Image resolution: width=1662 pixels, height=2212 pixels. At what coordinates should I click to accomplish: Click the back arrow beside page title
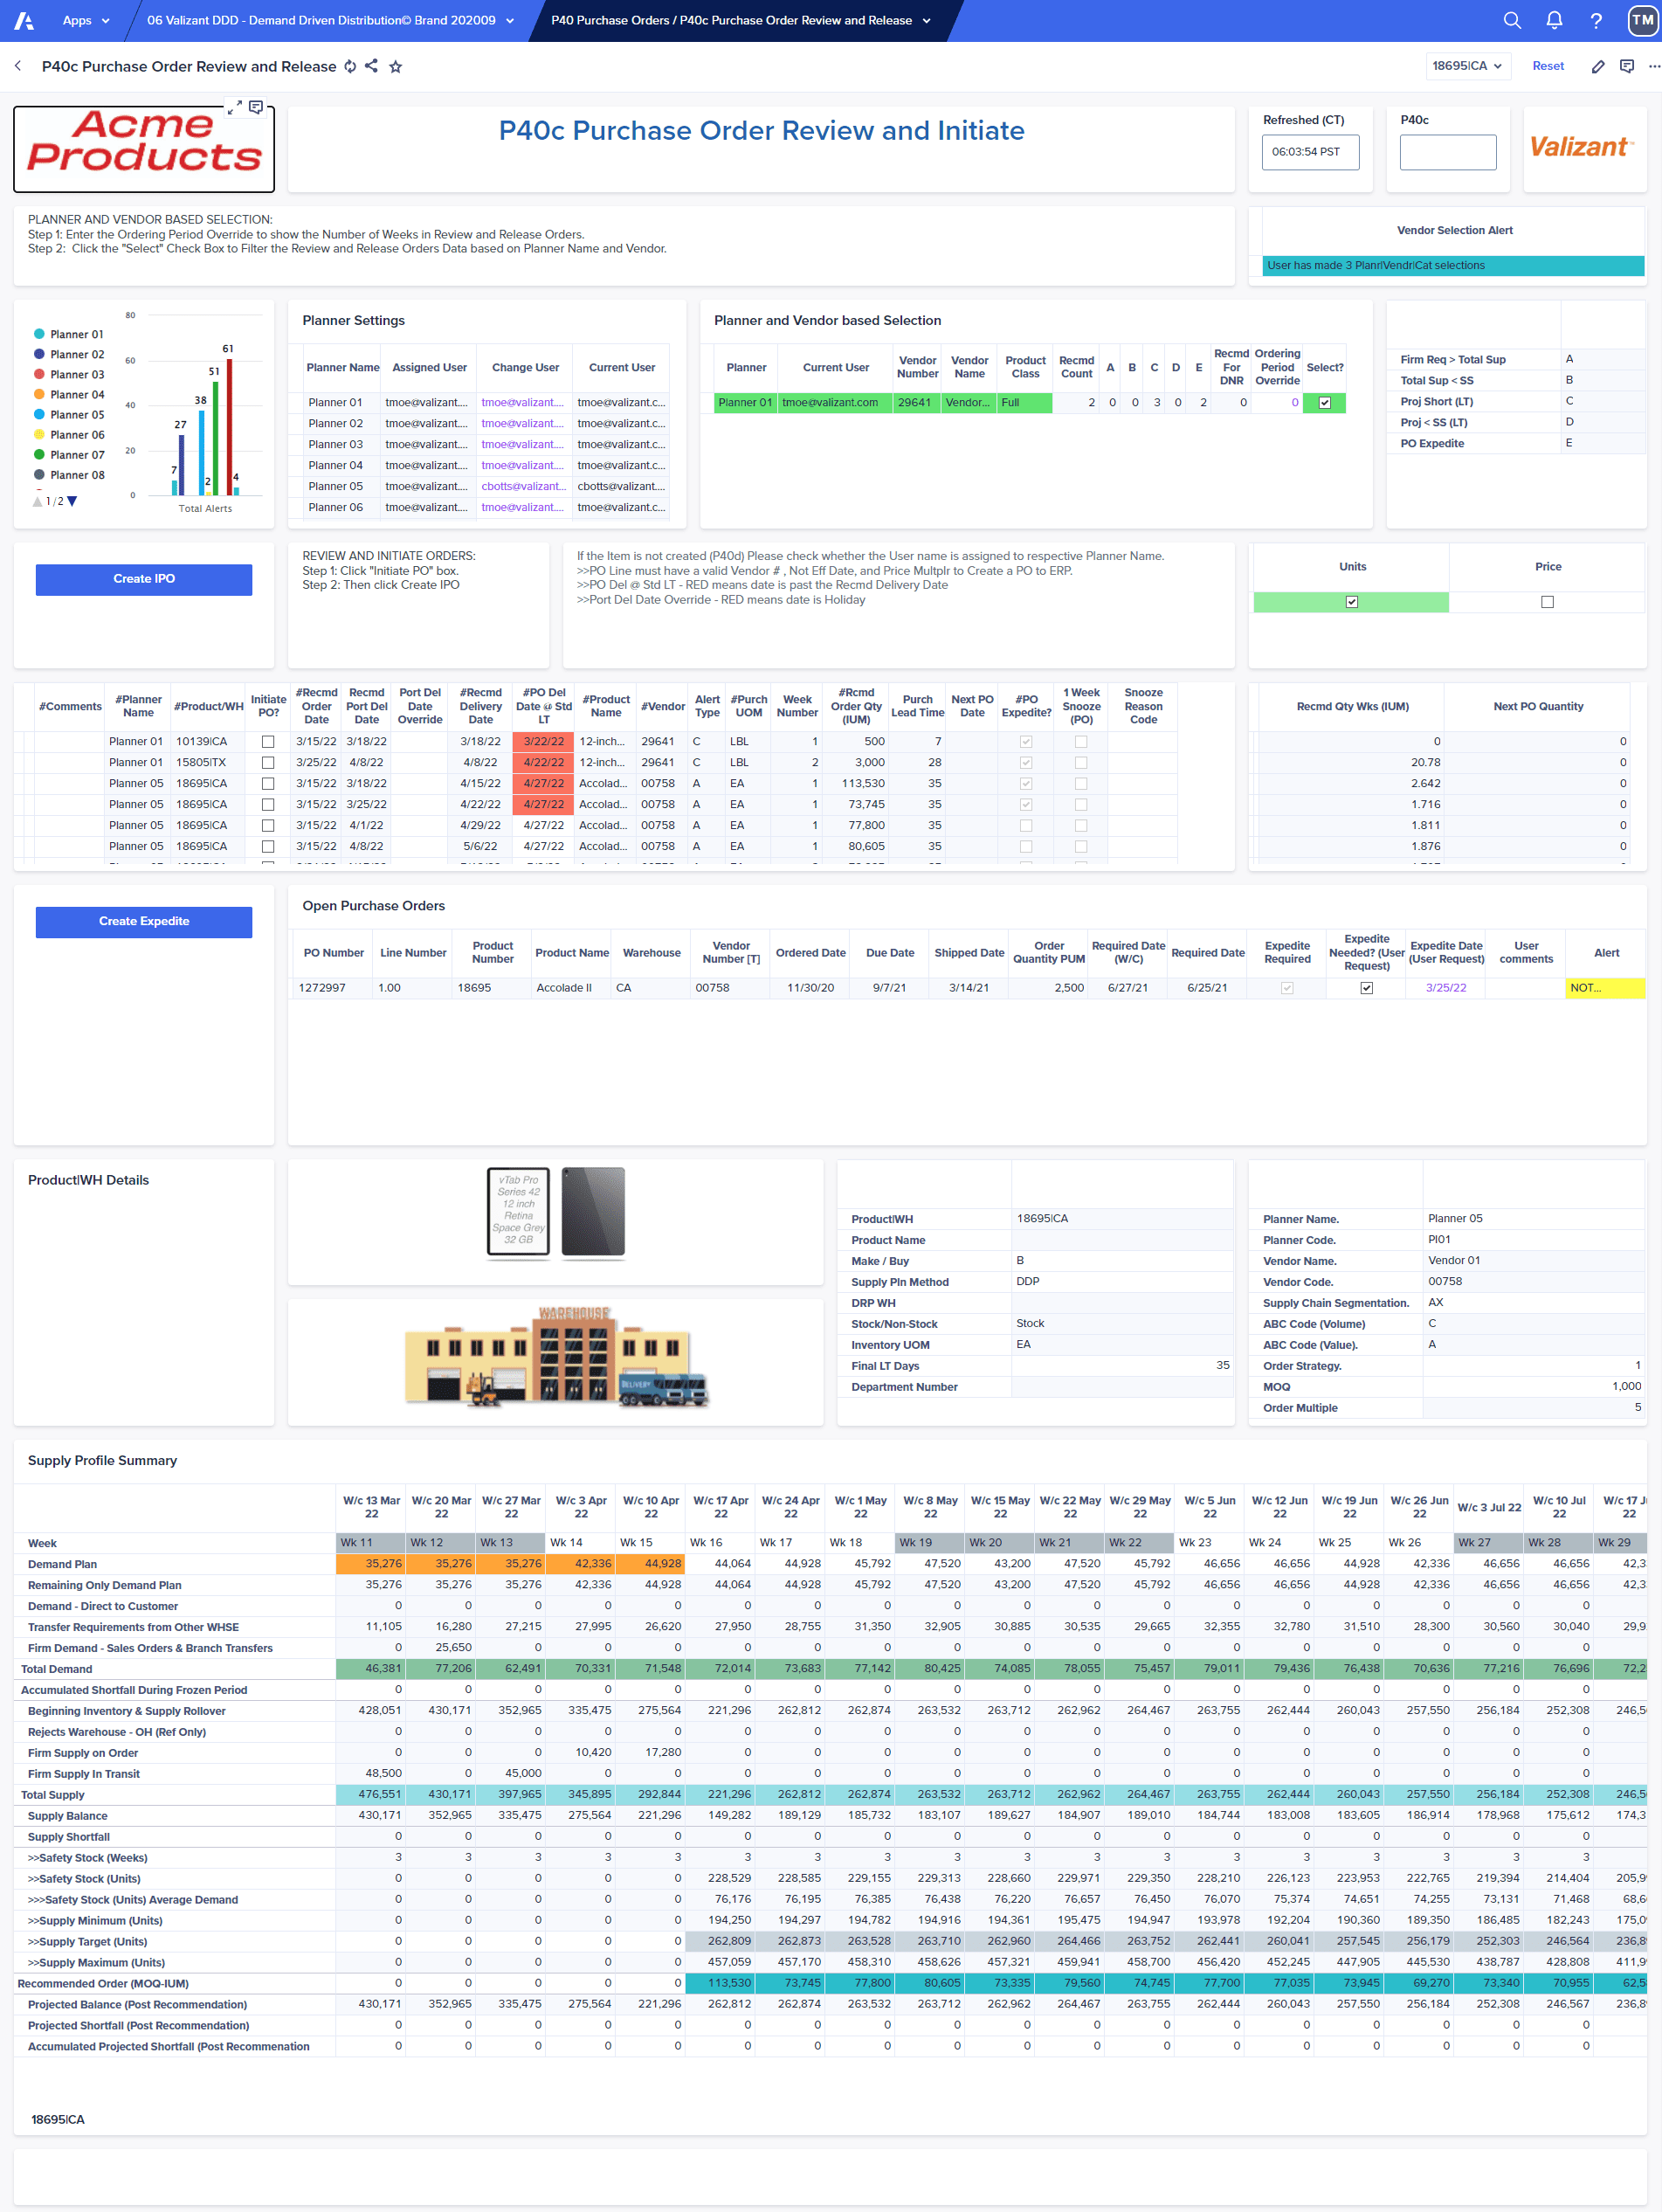(18, 66)
